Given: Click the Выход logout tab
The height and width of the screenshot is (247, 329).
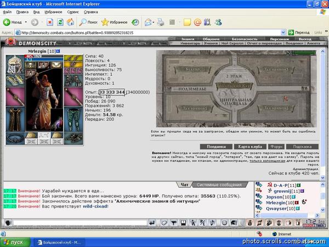Looking at the screenshot, I should tap(305, 39).
